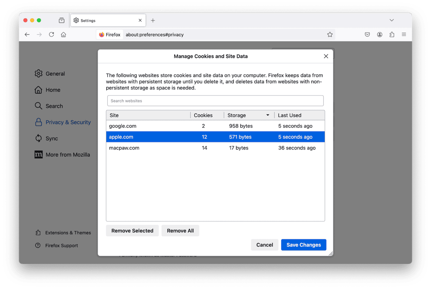Bookmark this page with star icon
Viewport: 431px width, 289px height.
(x=330, y=35)
